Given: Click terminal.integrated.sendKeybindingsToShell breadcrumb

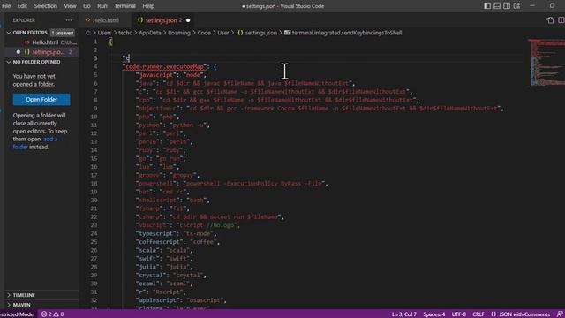Looking at the screenshot, I should 347,33.
